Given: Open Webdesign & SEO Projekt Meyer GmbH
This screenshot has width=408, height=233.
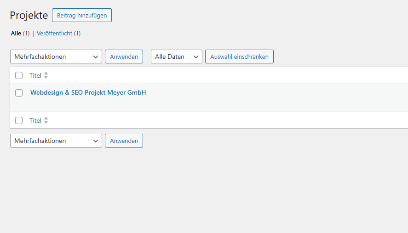Looking at the screenshot, I should 88,92.
